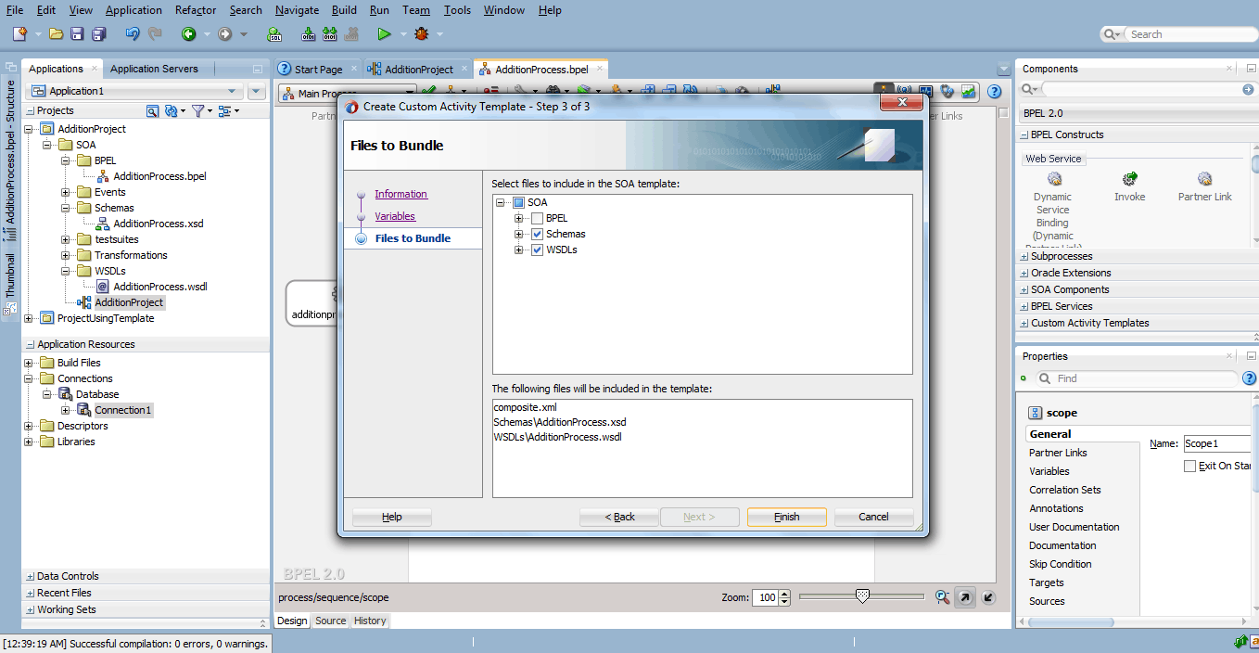Click the Projects panel refresh icon
Viewport: 1259px width, 653px height.
pos(171,110)
